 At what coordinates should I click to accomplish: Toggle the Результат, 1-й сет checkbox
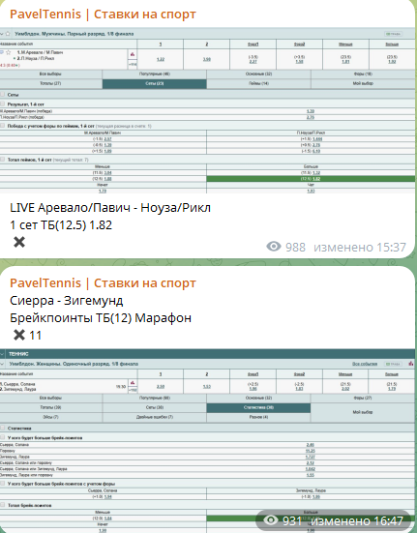coord(2,104)
